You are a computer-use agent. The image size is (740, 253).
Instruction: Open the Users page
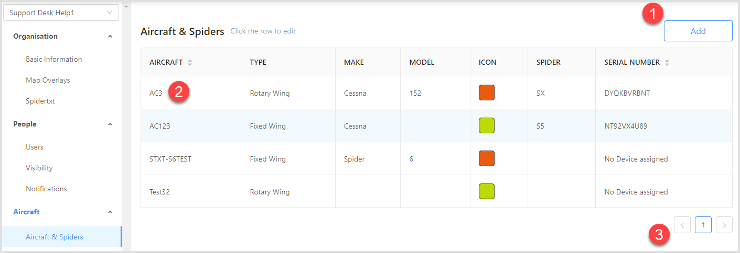[x=35, y=147]
